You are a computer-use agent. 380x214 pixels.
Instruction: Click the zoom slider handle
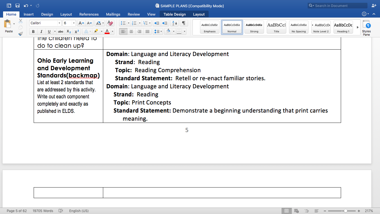click(x=346, y=211)
